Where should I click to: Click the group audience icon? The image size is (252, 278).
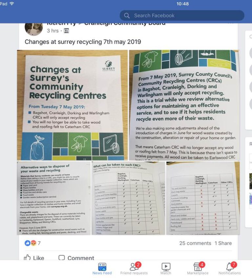tap(66, 31)
